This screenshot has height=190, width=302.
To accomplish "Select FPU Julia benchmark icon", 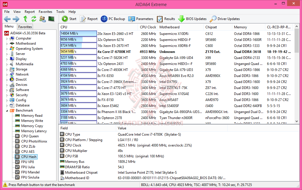I will click(17, 167).
